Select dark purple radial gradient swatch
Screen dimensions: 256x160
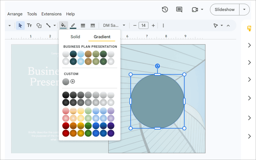click(x=111, y=133)
